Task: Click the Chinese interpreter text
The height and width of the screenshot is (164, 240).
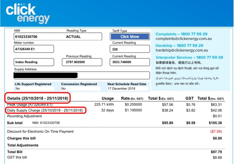Action: click(x=179, y=63)
